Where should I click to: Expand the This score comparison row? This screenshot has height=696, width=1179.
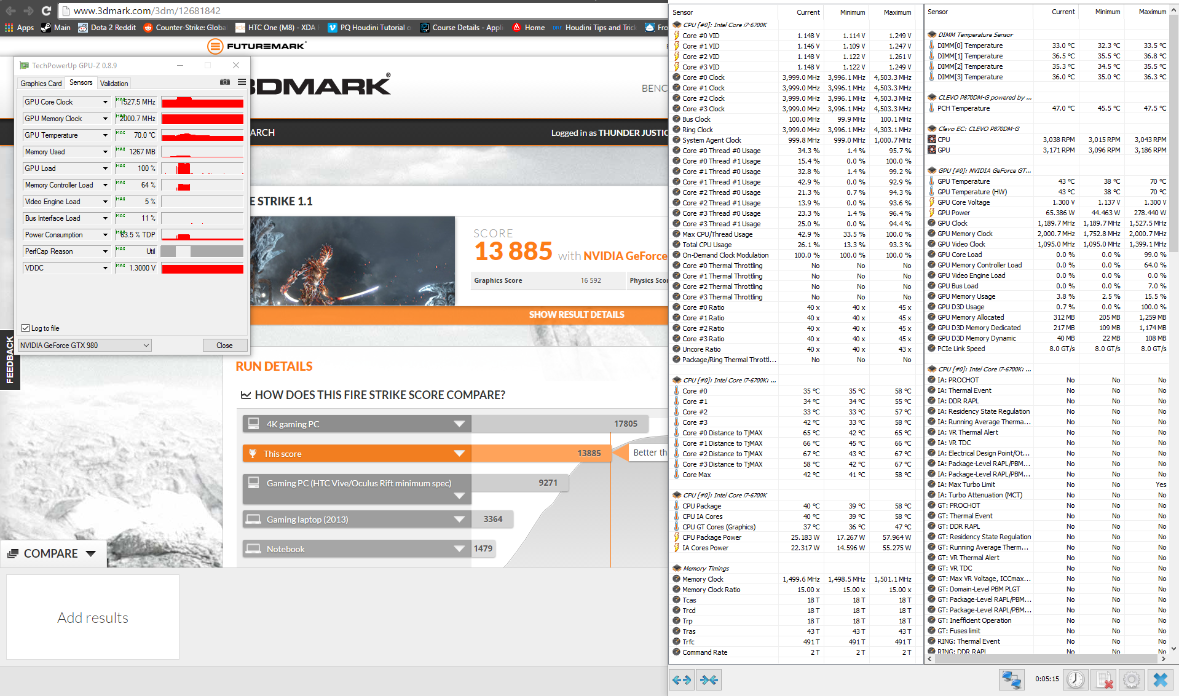pos(459,454)
